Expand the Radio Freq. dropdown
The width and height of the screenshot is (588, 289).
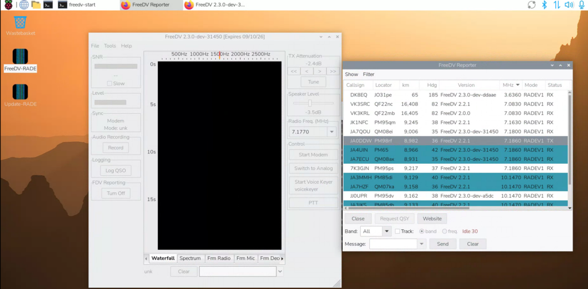pyautogui.click(x=332, y=132)
